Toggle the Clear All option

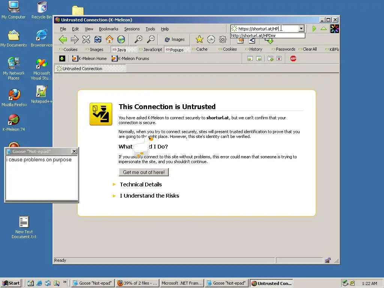tap(307, 49)
